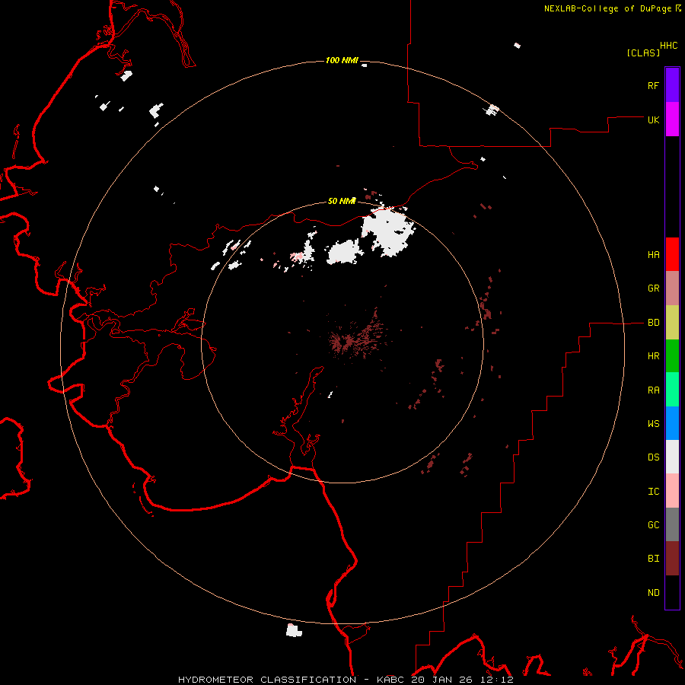Click the BD legend label

click(x=653, y=323)
